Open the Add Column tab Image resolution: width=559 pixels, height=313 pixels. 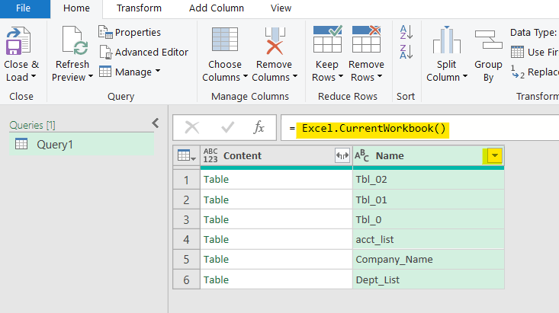pyautogui.click(x=217, y=8)
